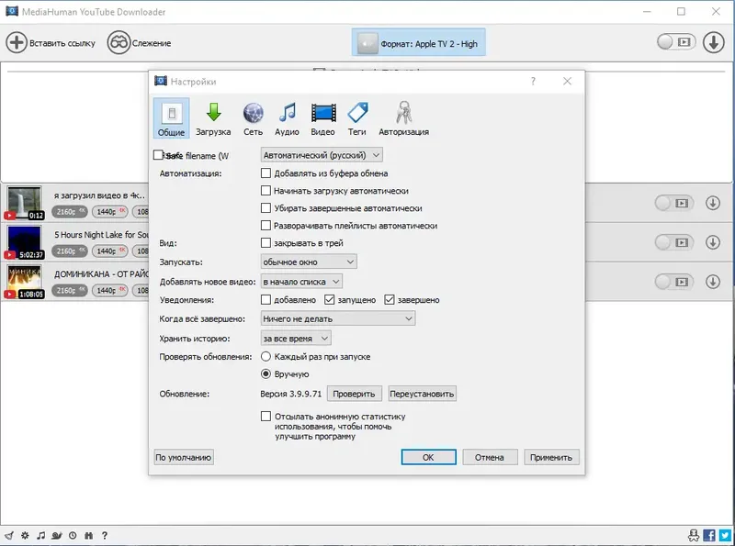Open Twitter icon in bottom right
Image resolution: width=735 pixels, height=546 pixels.
tap(725, 535)
